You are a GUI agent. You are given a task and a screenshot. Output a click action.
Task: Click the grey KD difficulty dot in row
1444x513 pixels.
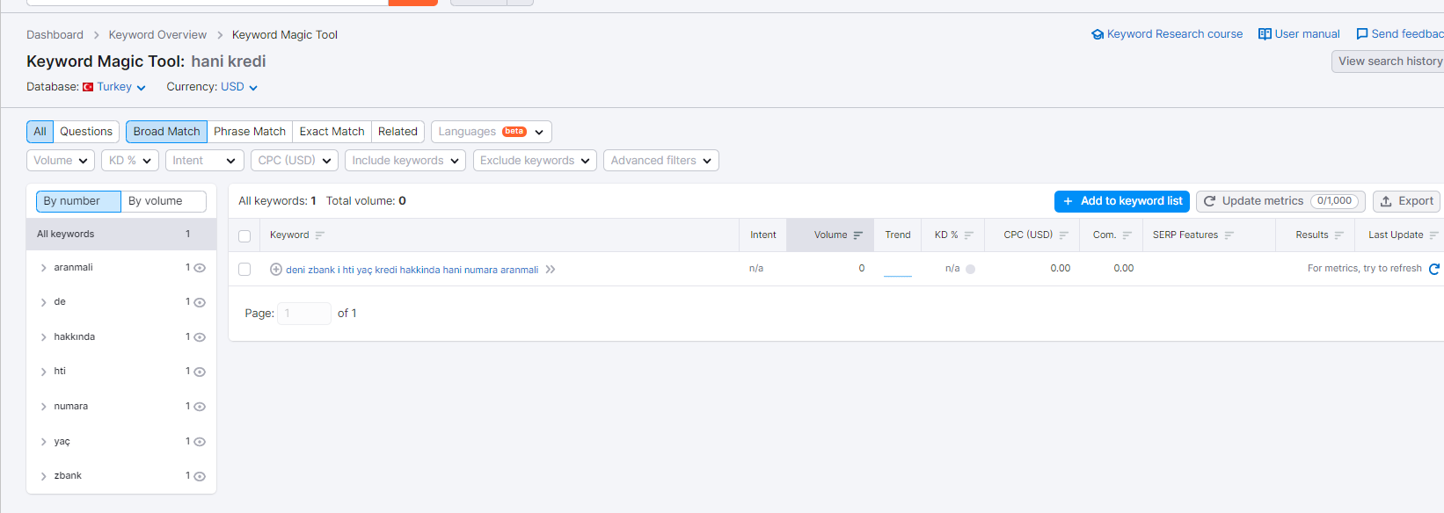tap(971, 270)
